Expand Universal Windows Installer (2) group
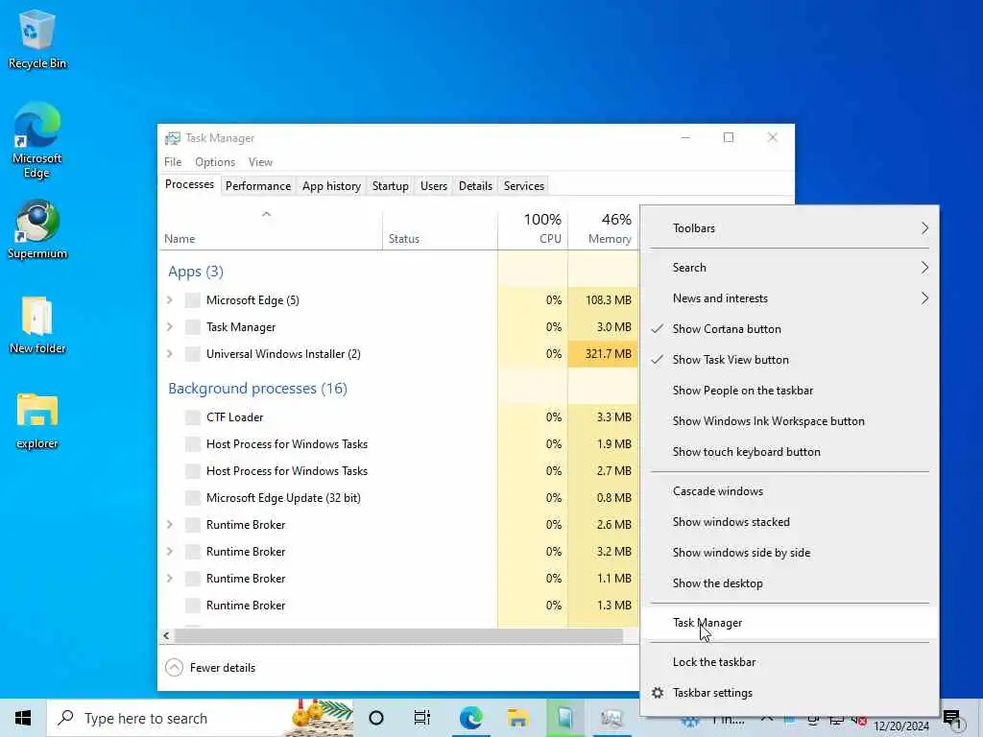 click(x=170, y=354)
